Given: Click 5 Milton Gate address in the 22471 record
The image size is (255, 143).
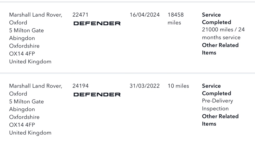Looking at the screenshot, I should (x=26, y=30).
